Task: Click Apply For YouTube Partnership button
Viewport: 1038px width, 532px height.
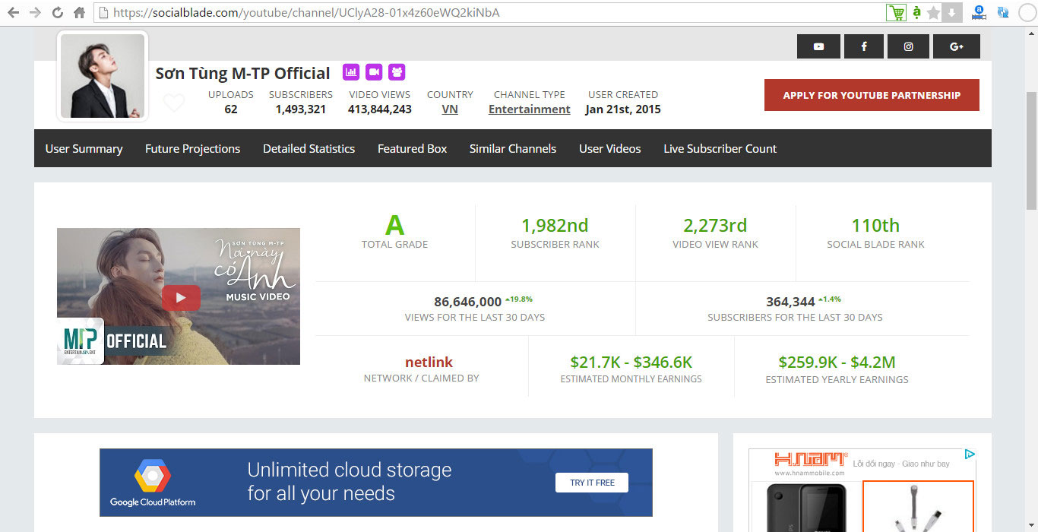Action: click(872, 95)
